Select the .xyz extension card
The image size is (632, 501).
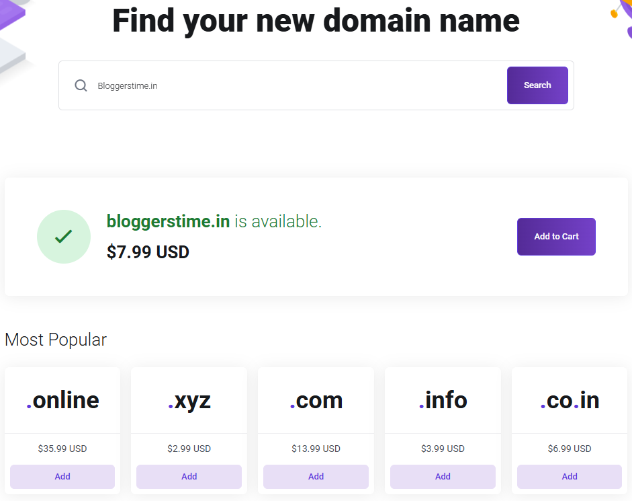[x=189, y=399]
